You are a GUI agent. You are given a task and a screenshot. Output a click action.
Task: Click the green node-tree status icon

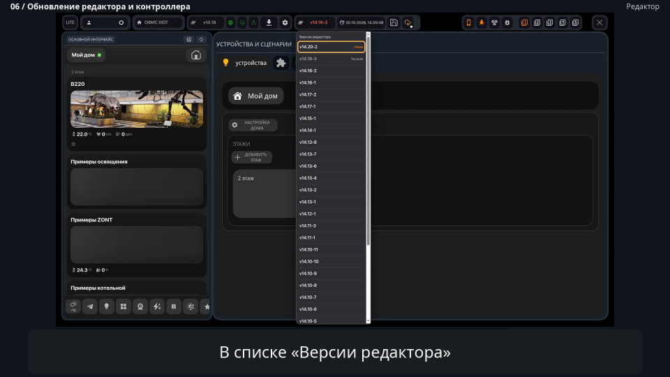pos(254,22)
